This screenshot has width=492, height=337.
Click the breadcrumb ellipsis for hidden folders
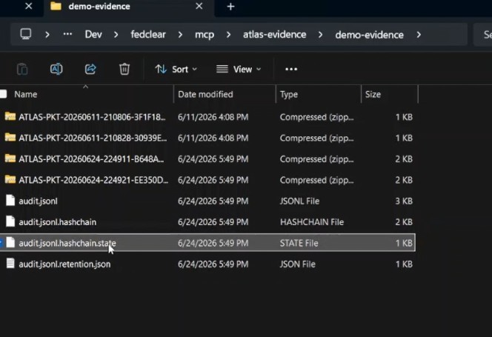(x=67, y=34)
